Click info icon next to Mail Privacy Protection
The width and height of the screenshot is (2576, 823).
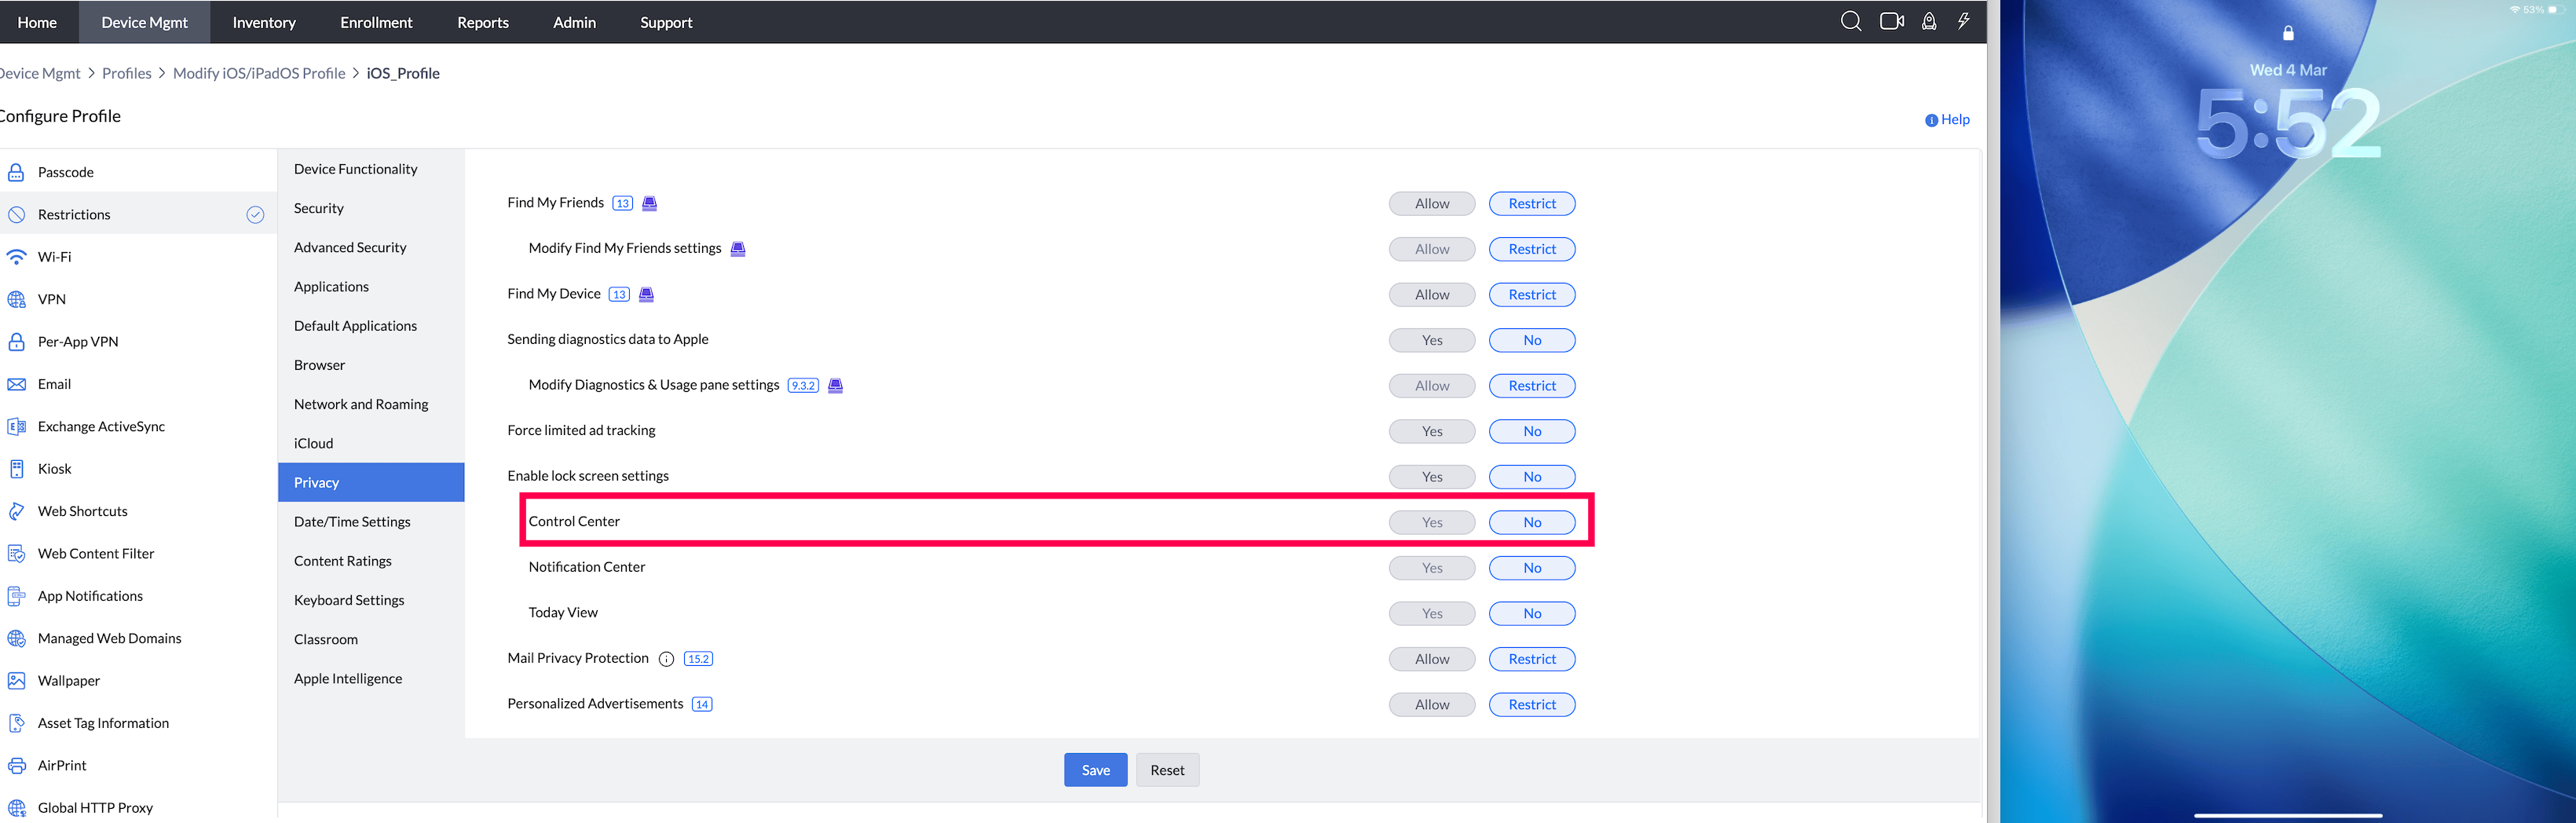(666, 659)
